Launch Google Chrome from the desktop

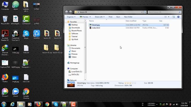coord(26,94)
